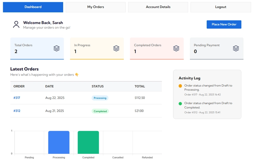Click the Pending Payment stack icon
Image resolution: width=254 pixels, height=162 pixels.
click(x=236, y=48)
